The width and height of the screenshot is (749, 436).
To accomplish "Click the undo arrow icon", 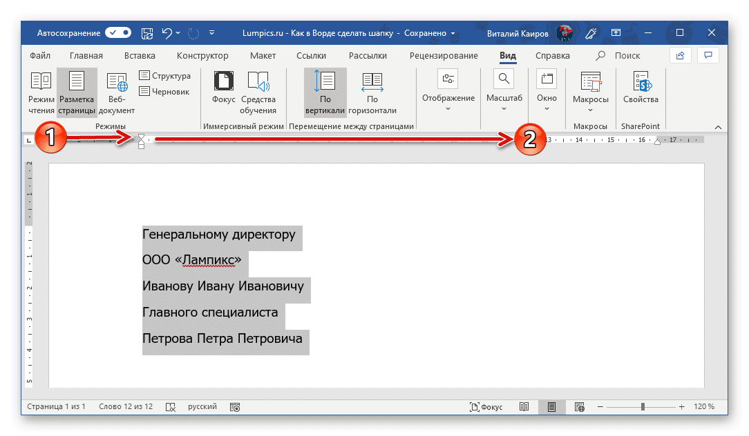I will 167,32.
